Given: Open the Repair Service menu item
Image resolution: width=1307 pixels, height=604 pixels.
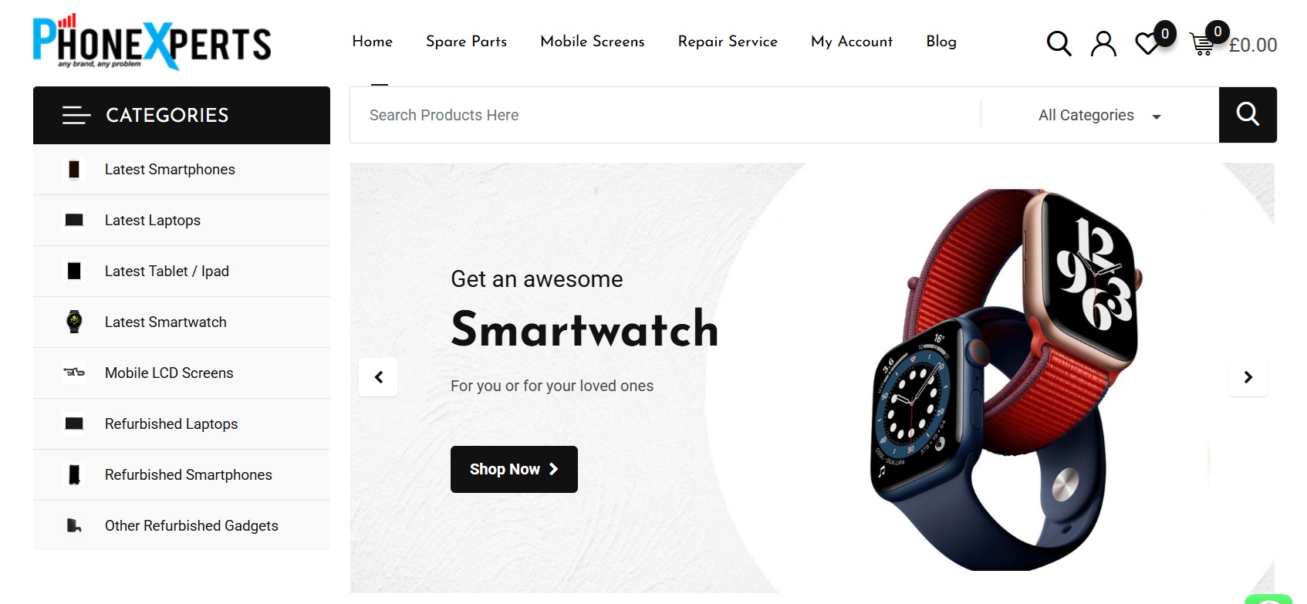Looking at the screenshot, I should point(728,42).
